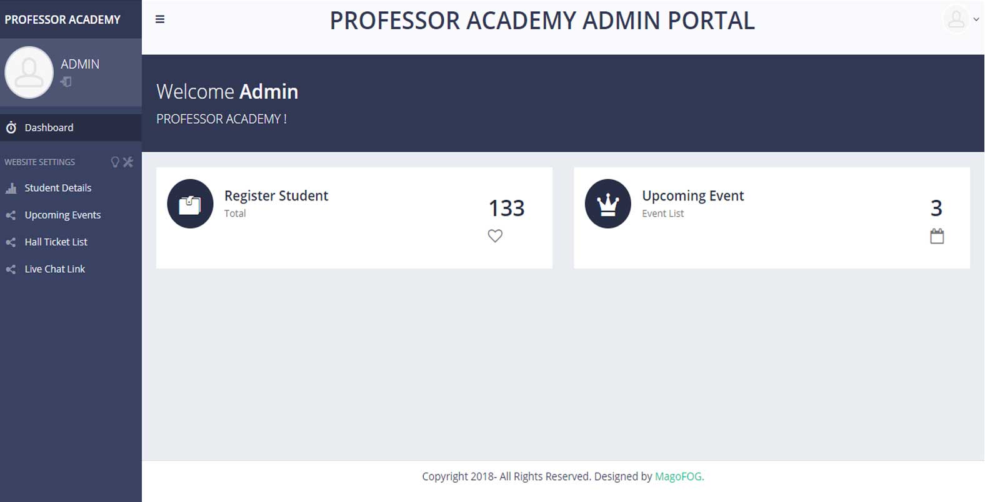Click the Dashboard stopwatch icon

coord(11,128)
